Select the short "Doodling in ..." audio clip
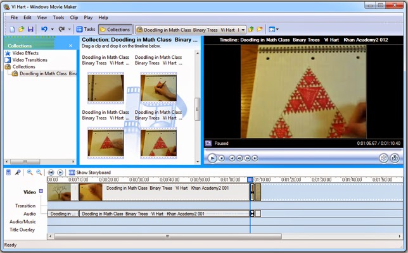Image resolution: width=408 pixels, height=253 pixels. point(63,214)
